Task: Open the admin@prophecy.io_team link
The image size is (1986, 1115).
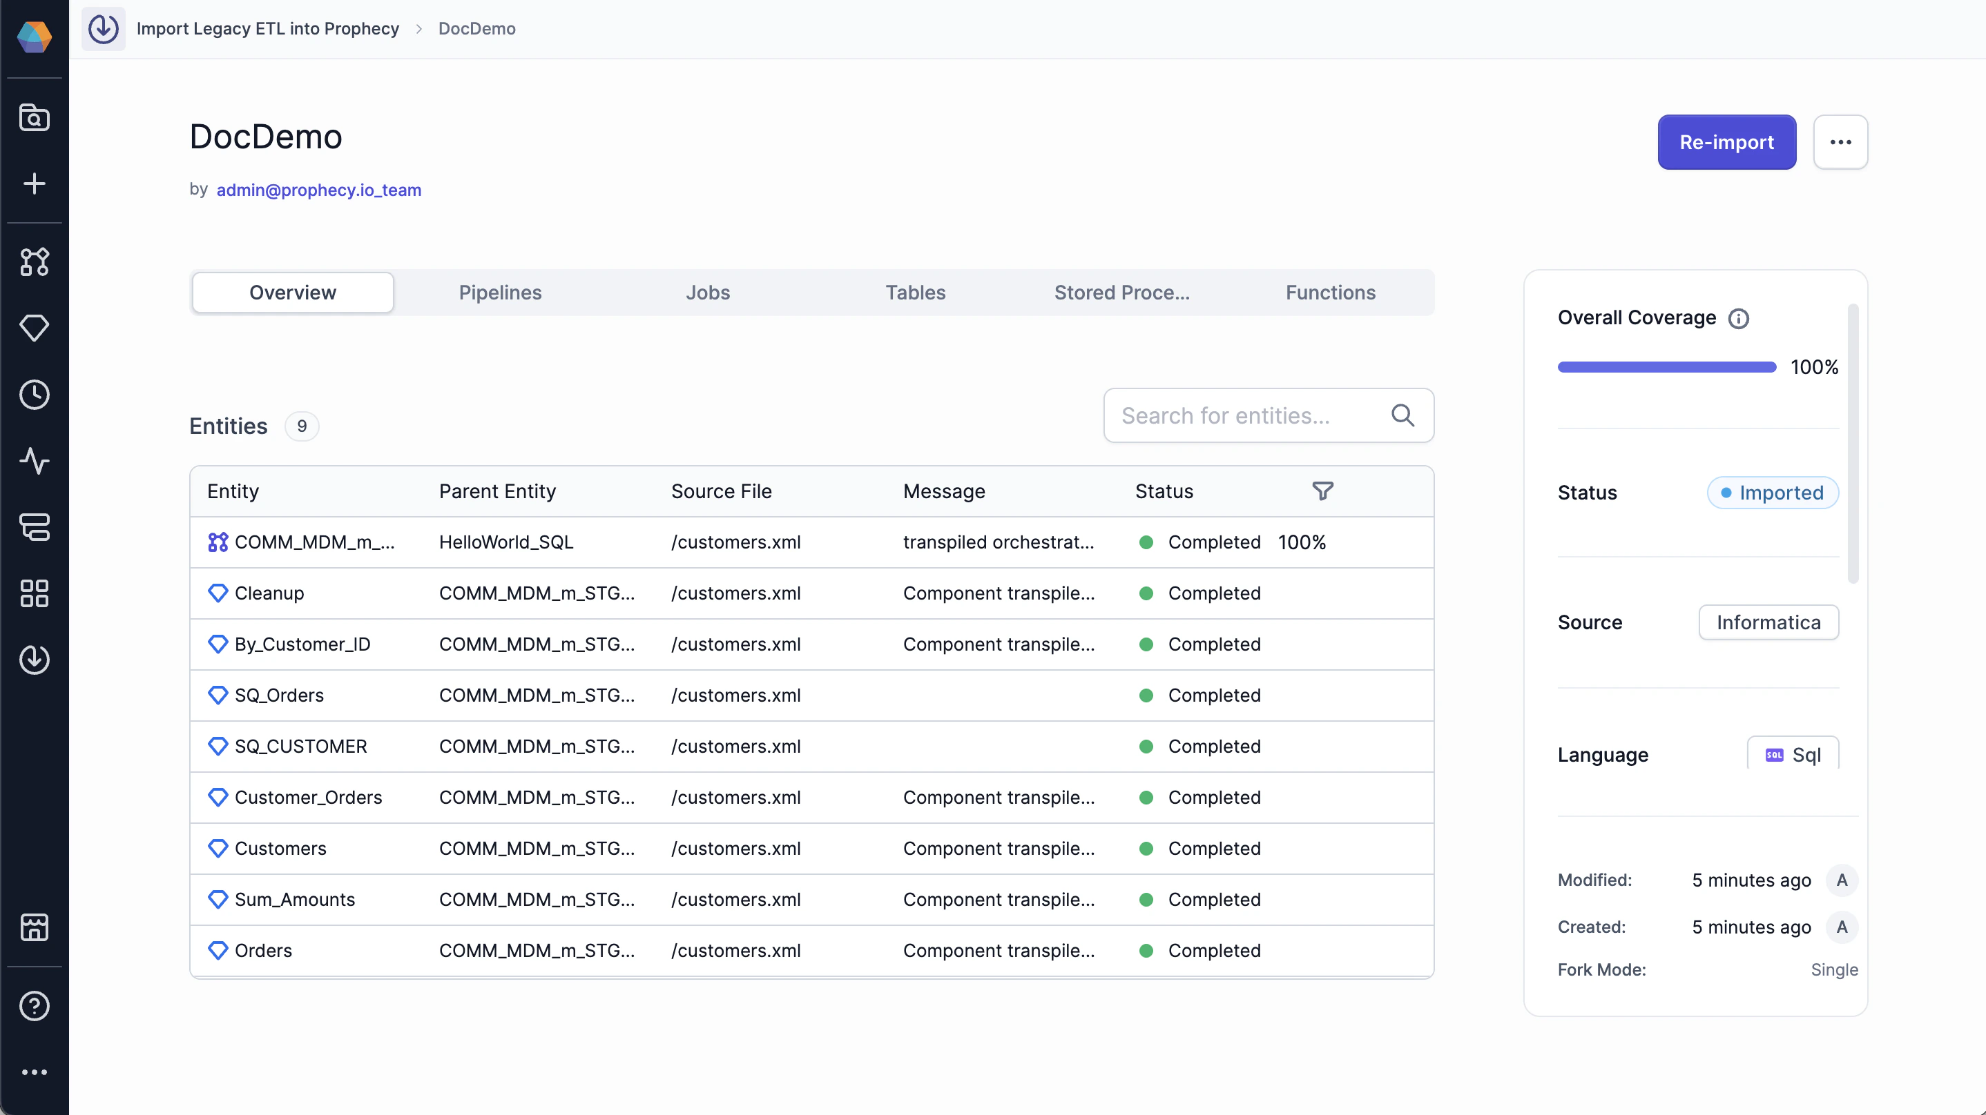Action: (318, 190)
